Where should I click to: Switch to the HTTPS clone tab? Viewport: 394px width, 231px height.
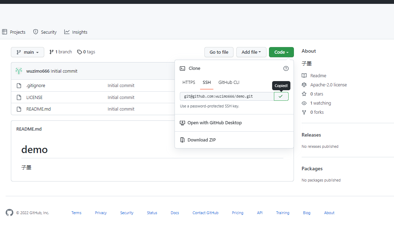189,82
